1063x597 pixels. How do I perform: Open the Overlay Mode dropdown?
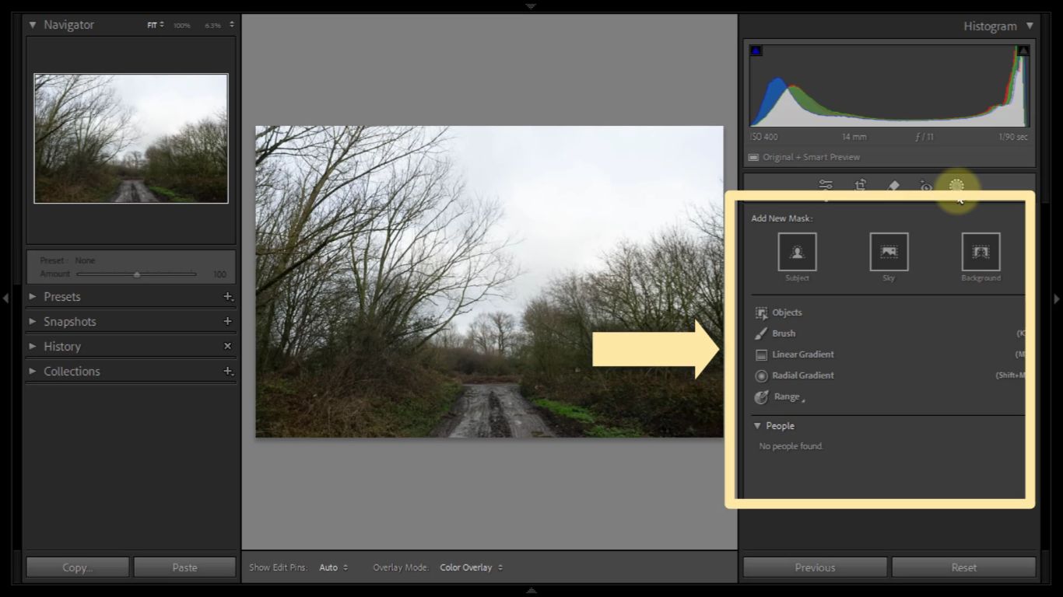tap(471, 567)
